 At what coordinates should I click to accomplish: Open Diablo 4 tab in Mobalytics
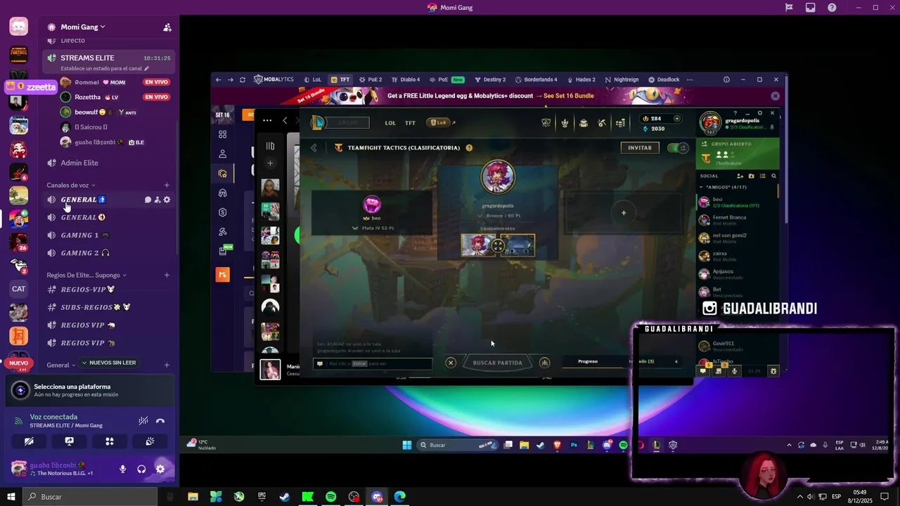tap(405, 79)
